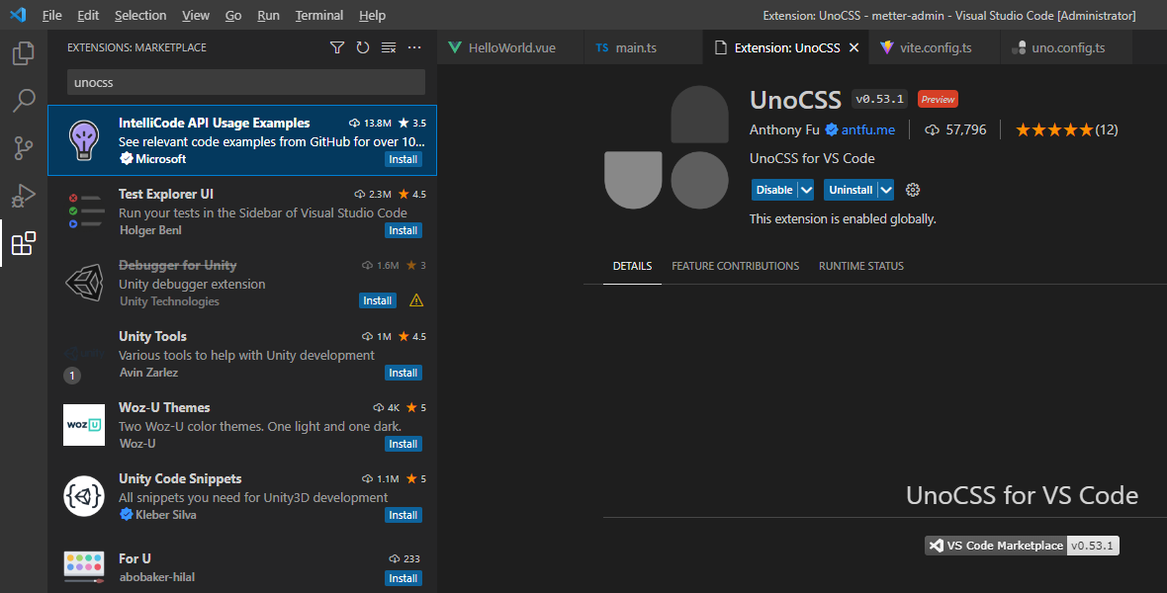This screenshot has width=1167, height=593.
Task: Click the UnoCSS extension logo
Action: pyautogui.click(x=667, y=147)
